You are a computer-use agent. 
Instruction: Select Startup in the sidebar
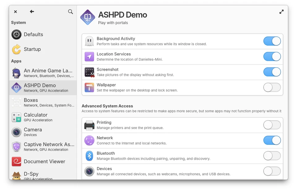pos(32,49)
